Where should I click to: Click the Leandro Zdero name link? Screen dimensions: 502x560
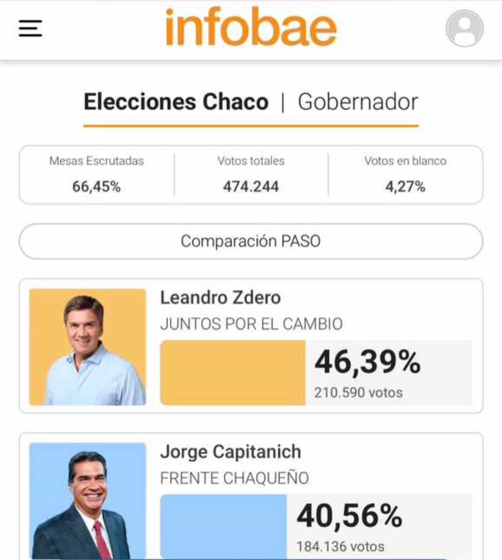[x=220, y=298]
